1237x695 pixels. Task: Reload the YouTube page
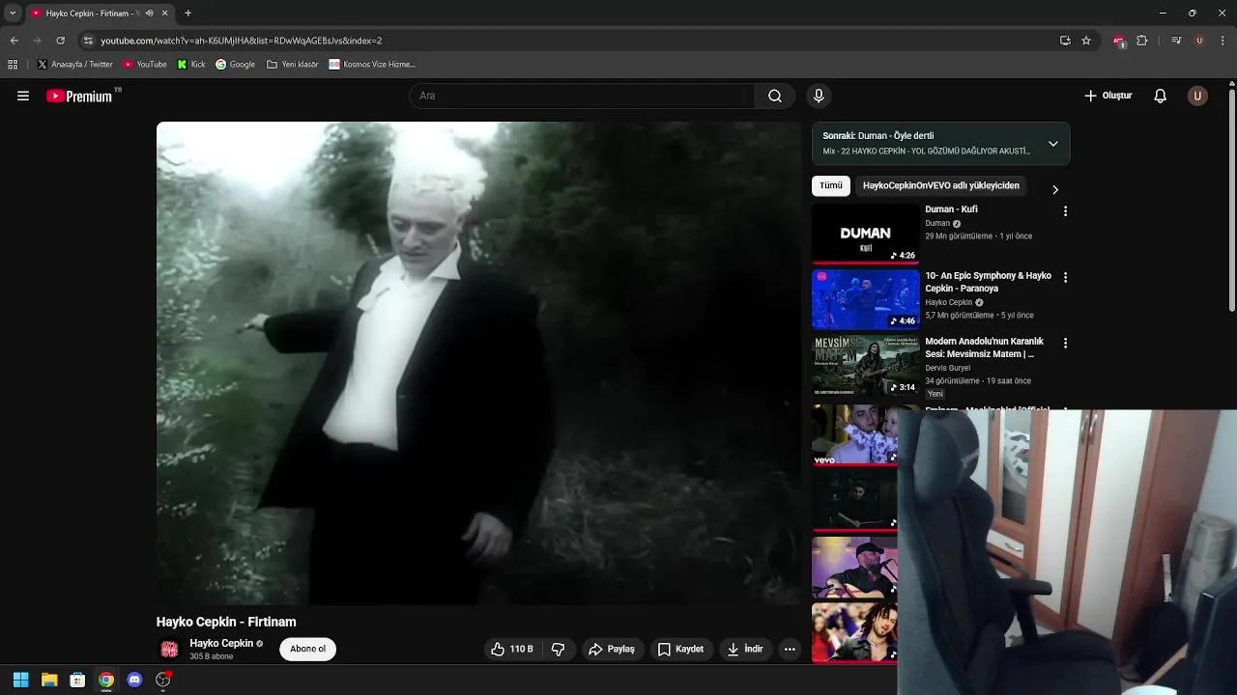pos(60,41)
